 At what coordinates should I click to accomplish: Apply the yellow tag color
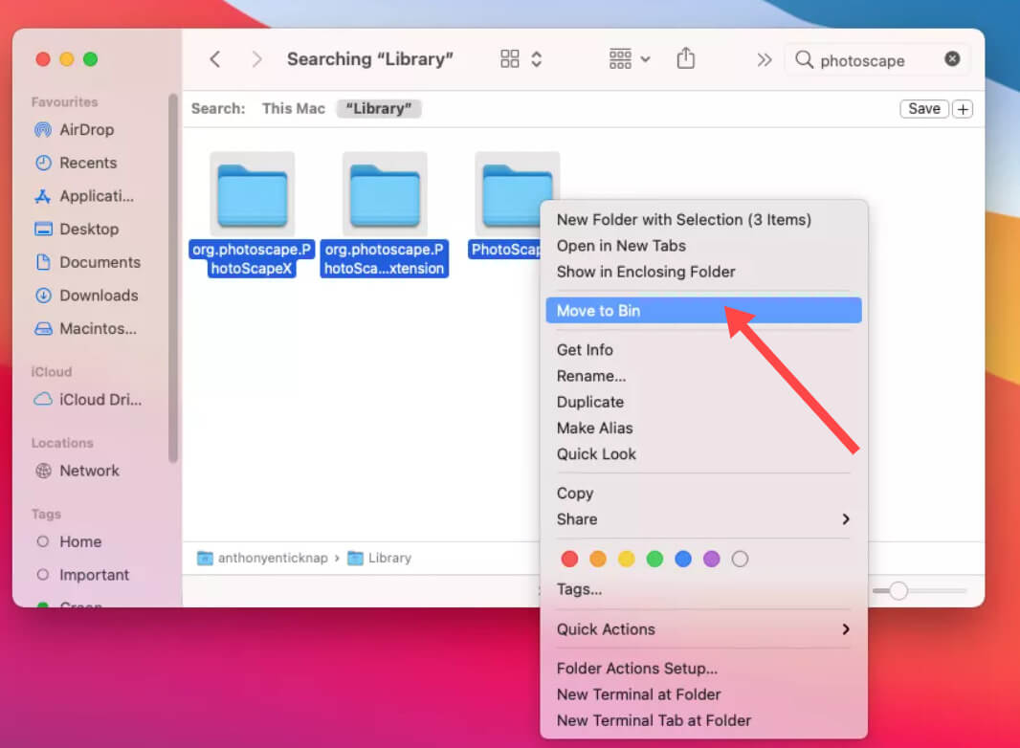tap(626, 559)
